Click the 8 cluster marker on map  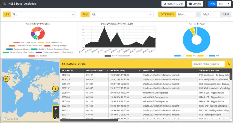coord(55,89)
